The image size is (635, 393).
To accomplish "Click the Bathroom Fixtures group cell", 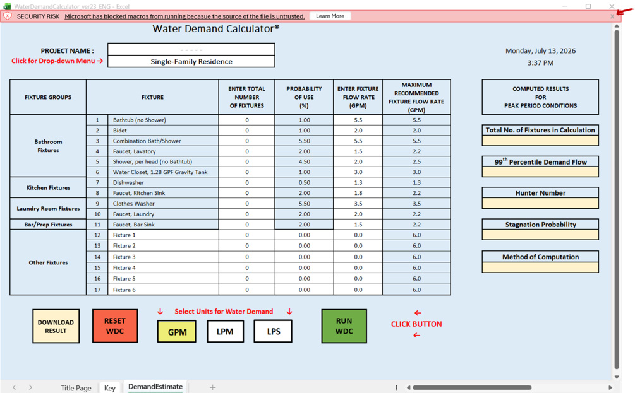I will 48,146.
